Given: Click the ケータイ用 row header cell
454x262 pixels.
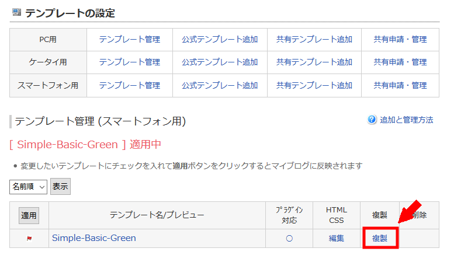Looking at the screenshot, I should pos(48,62).
